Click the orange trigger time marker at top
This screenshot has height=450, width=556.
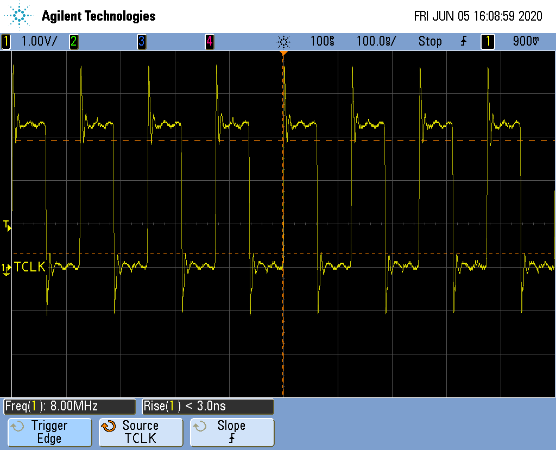283,54
